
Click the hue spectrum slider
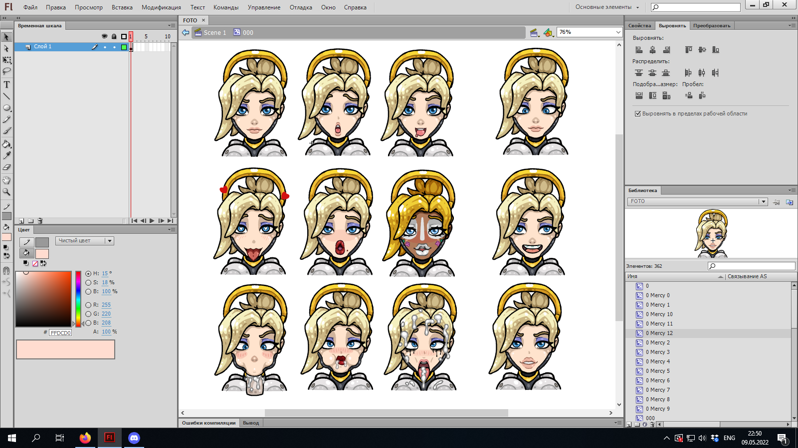click(78, 299)
